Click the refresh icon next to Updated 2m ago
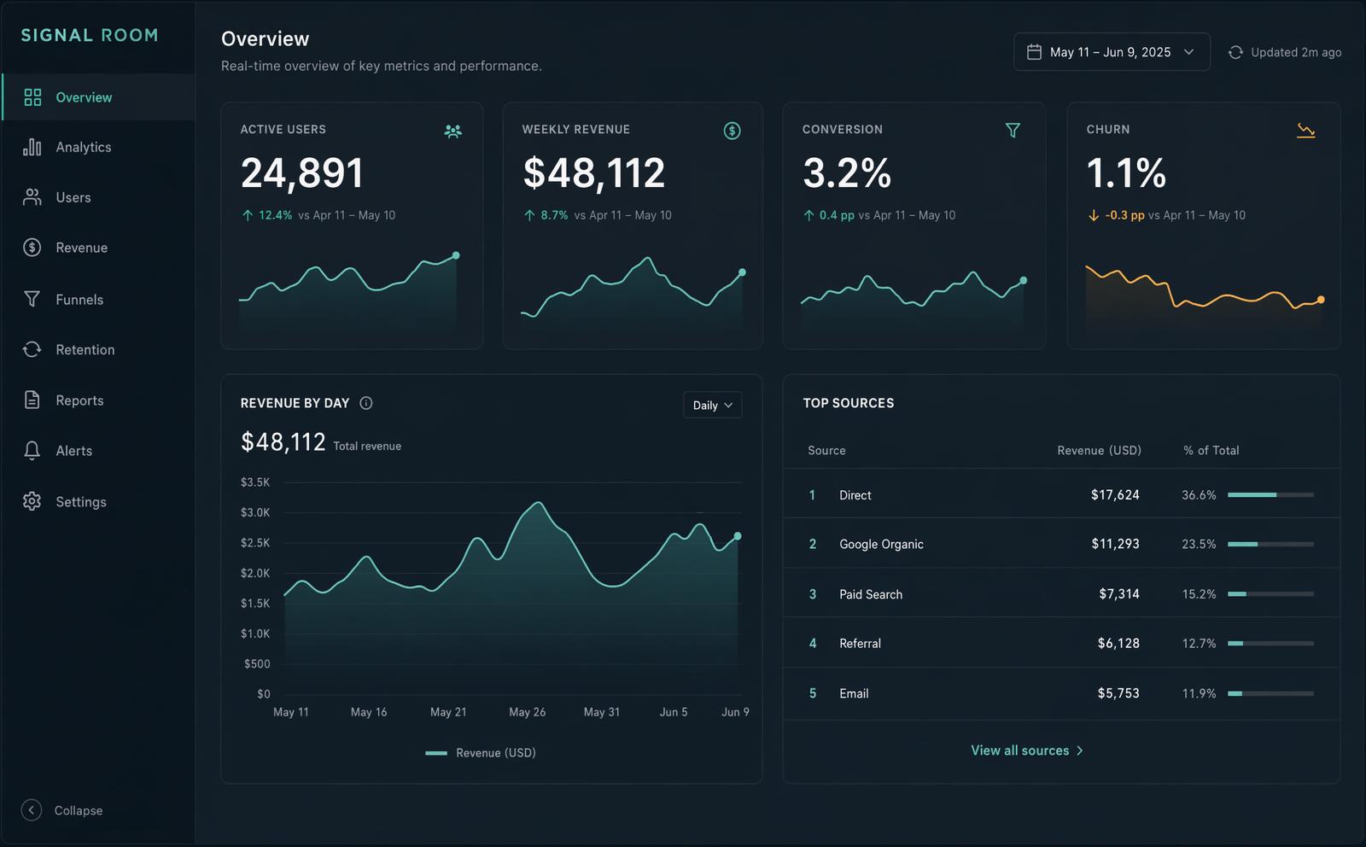Image resolution: width=1366 pixels, height=847 pixels. (x=1235, y=53)
